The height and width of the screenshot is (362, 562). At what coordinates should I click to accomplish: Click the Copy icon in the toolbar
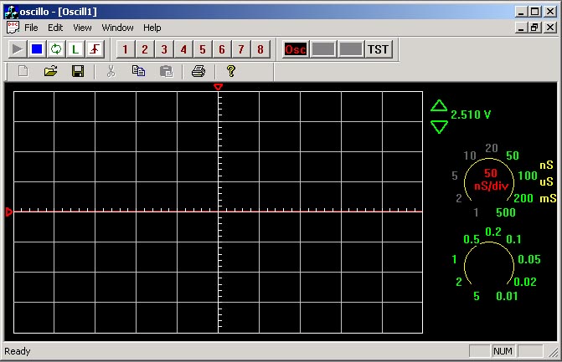138,72
